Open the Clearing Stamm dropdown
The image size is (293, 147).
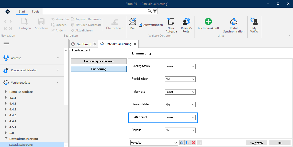click(180, 66)
